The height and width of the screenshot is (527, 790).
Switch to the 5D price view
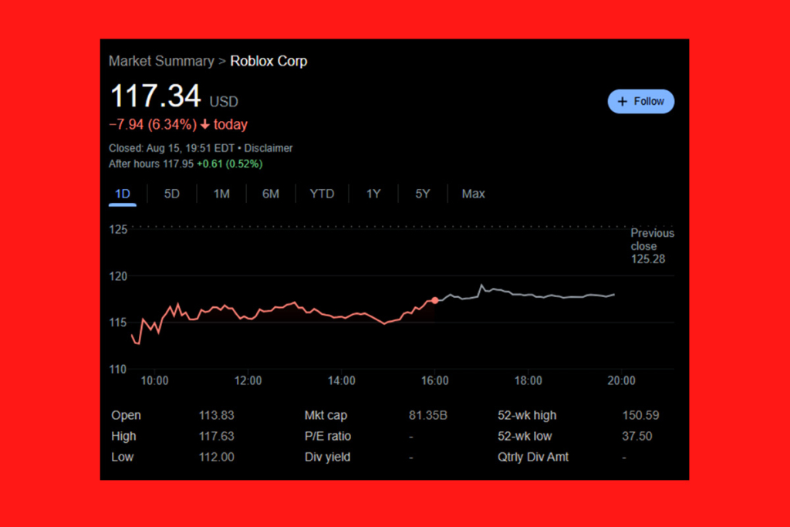pyautogui.click(x=171, y=194)
